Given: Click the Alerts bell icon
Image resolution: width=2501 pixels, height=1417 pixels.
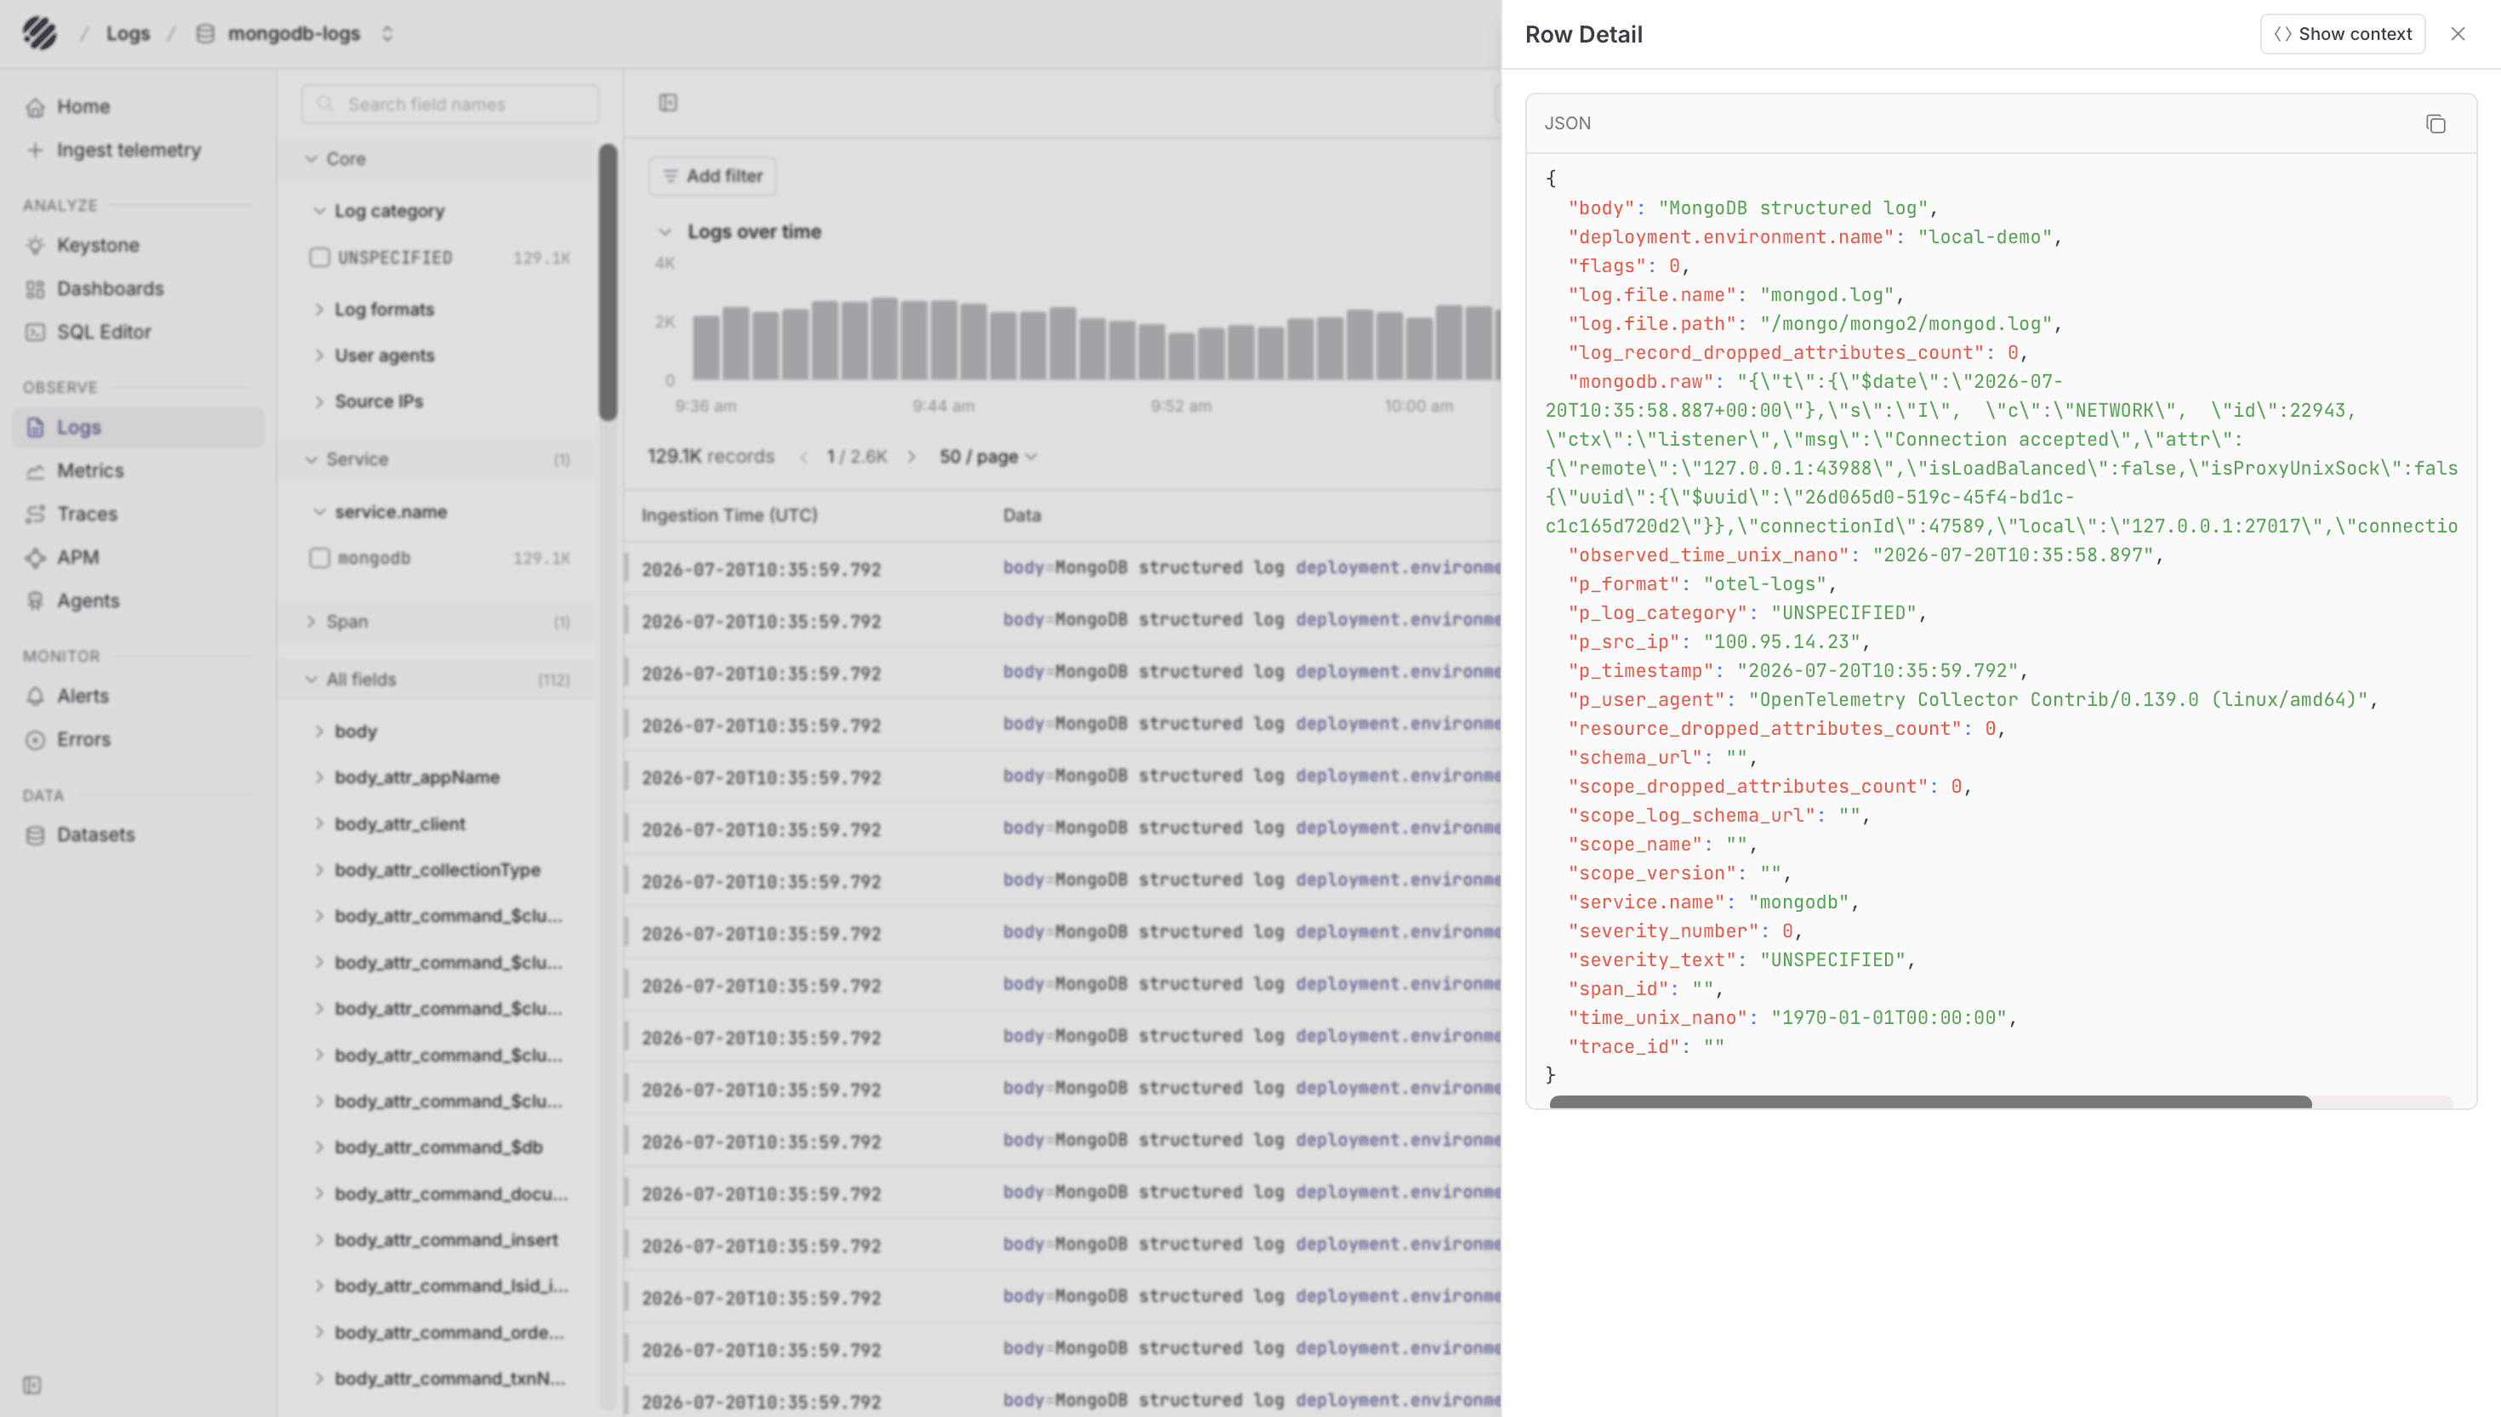Looking at the screenshot, I should pyautogui.click(x=35, y=696).
